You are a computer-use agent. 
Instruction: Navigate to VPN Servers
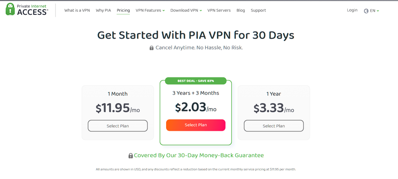[x=219, y=11]
